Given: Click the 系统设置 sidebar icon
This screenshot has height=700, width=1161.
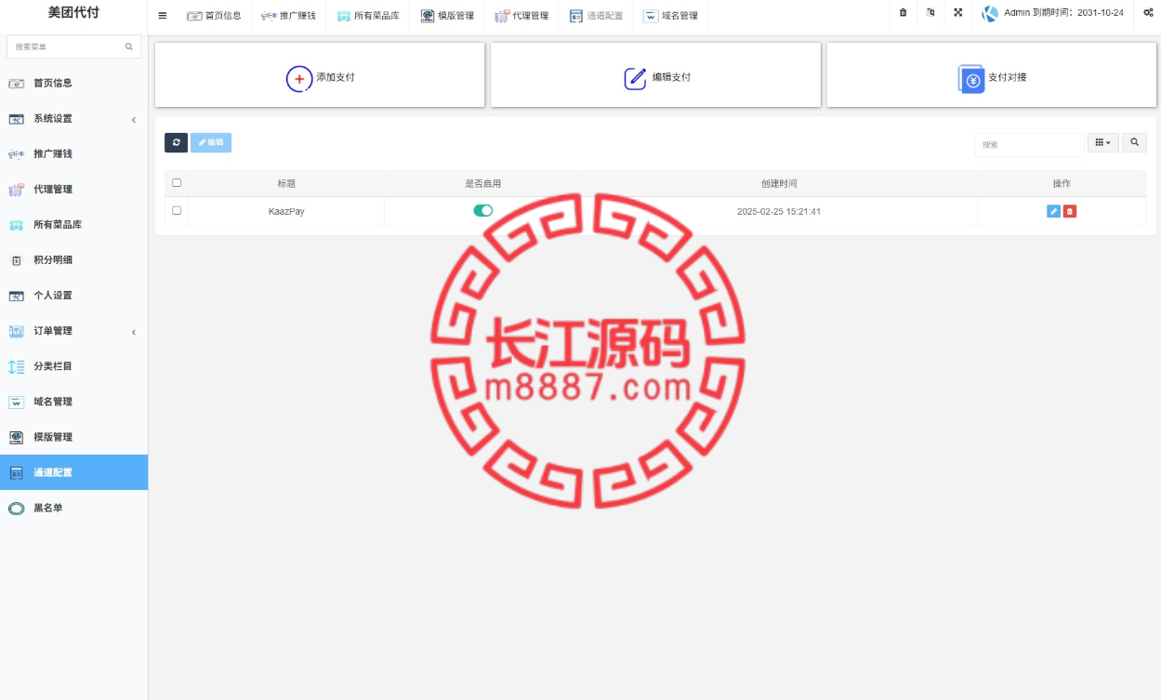Looking at the screenshot, I should point(16,119).
